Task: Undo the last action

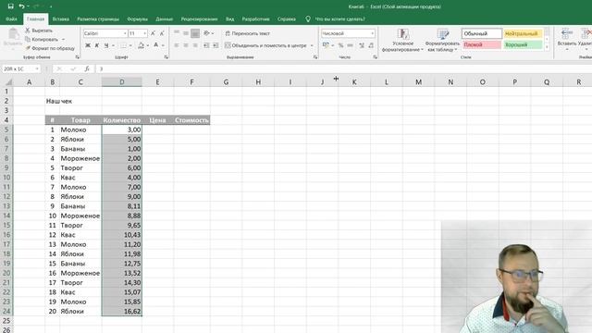Action: 21,6
